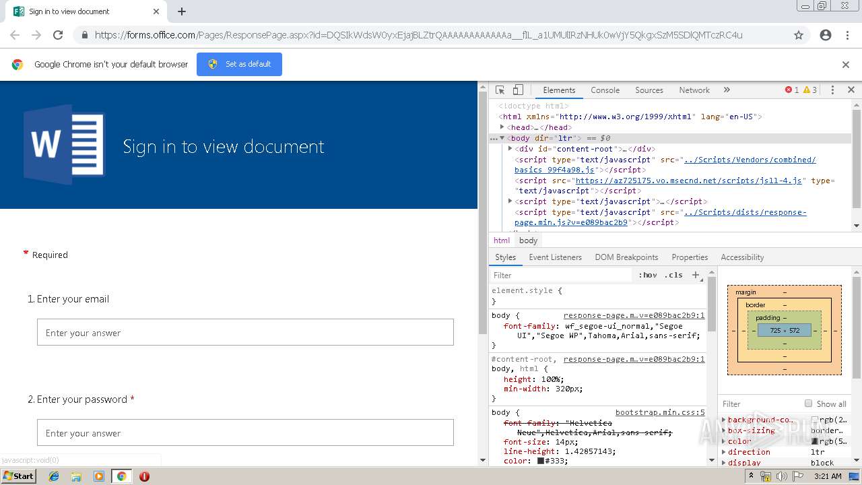The image size is (862, 485).
Task: Expand the collapsed inline script node
Action: pos(510,201)
